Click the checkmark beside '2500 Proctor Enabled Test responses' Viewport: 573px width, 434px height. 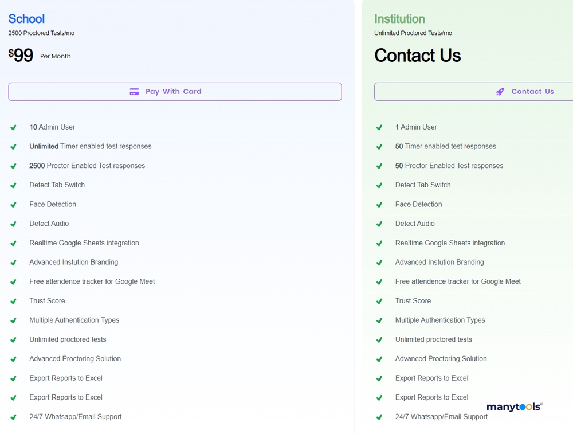pos(14,166)
